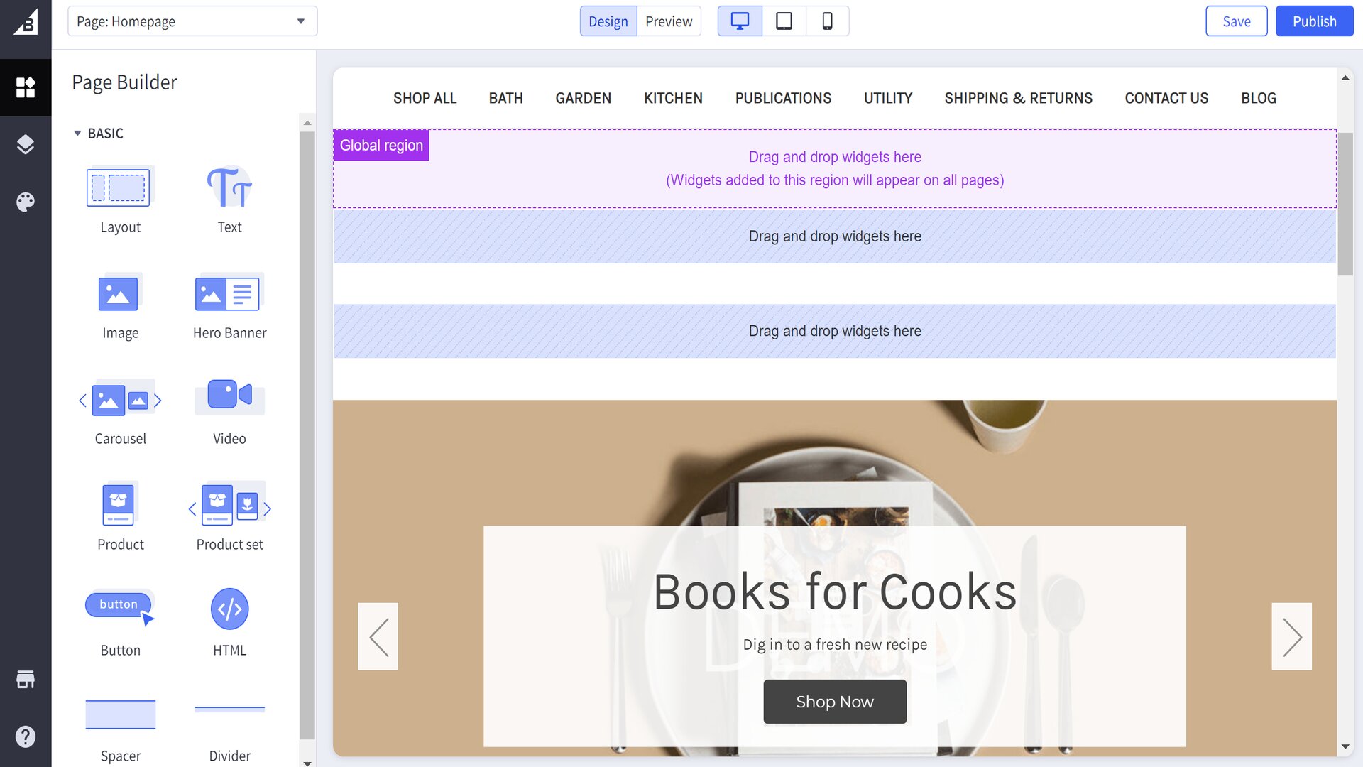The height and width of the screenshot is (767, 1363).
Task: Click the second blue widget drop zone
Action: pos(834,331)
